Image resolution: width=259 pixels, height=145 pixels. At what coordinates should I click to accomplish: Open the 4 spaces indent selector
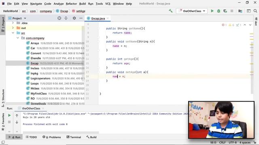click(245, 143)
